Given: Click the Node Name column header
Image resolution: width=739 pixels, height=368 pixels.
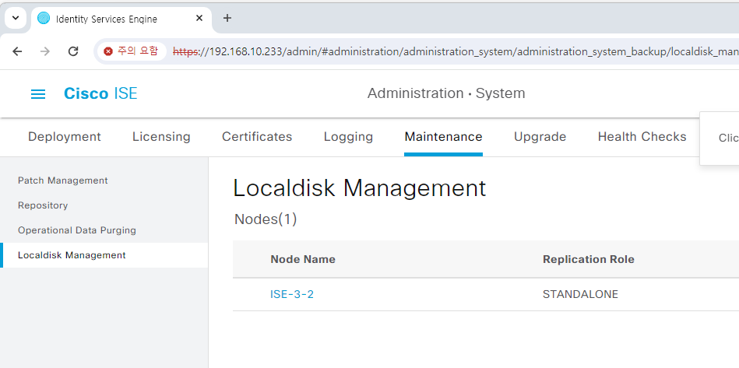Looking at the screenshot, I should coord(303,259).
